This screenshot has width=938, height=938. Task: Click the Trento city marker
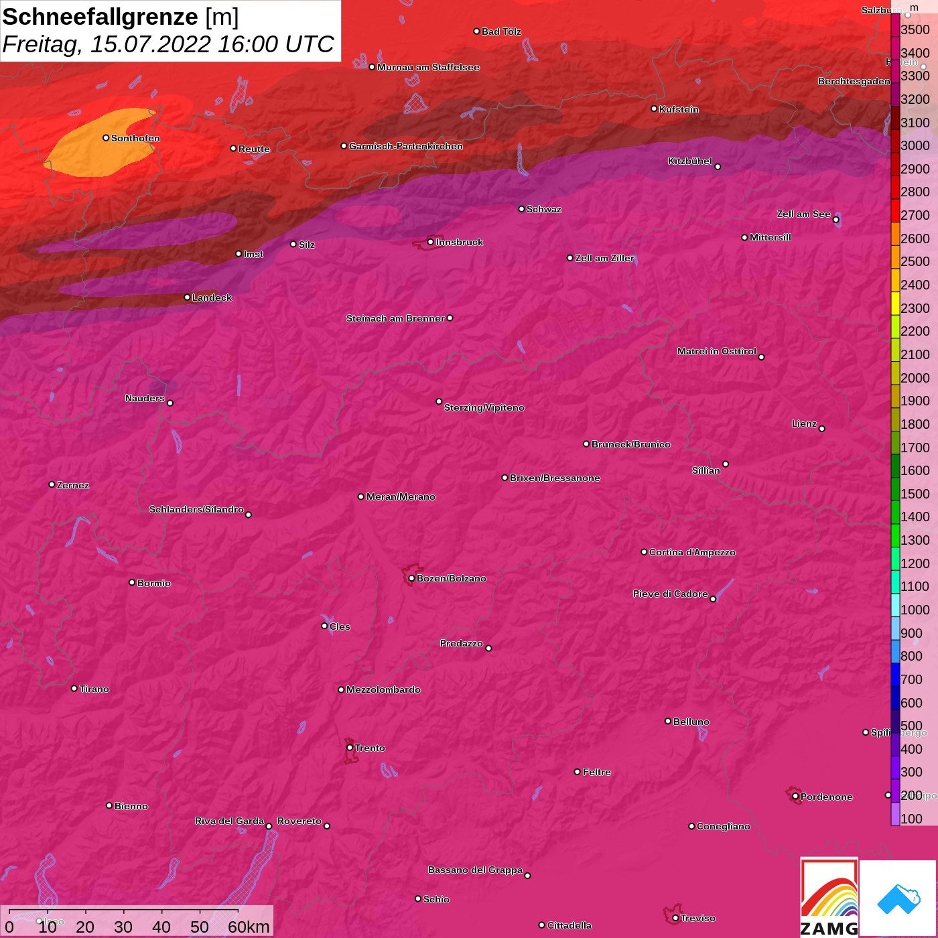pyautogui.click(x=350, y=748)
